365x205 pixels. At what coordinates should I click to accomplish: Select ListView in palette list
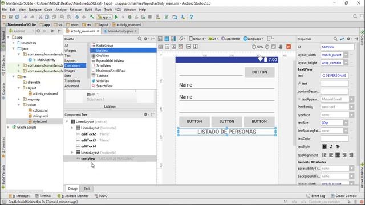click(x=123, y=51)
